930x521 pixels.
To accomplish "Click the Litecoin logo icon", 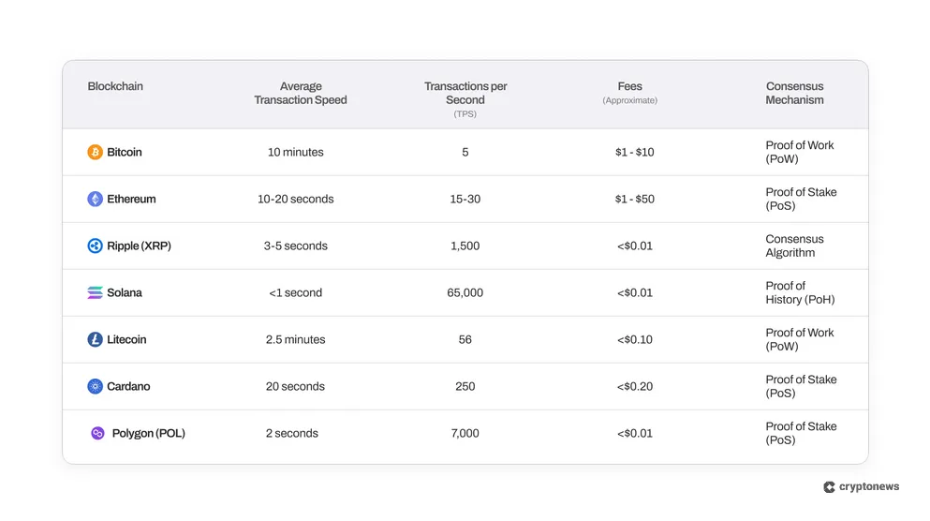I will [x=95, y=339].
